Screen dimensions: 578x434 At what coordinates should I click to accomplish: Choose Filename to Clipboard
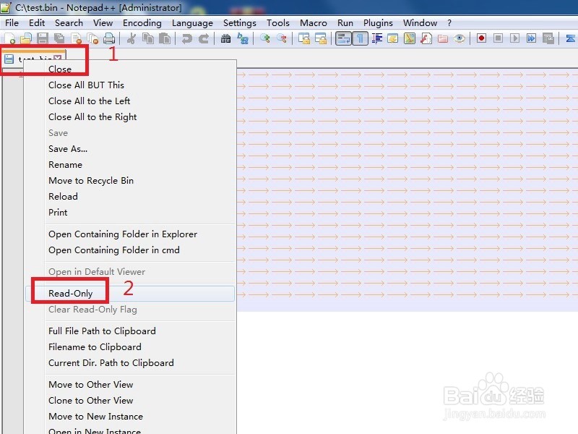[130, 347]
